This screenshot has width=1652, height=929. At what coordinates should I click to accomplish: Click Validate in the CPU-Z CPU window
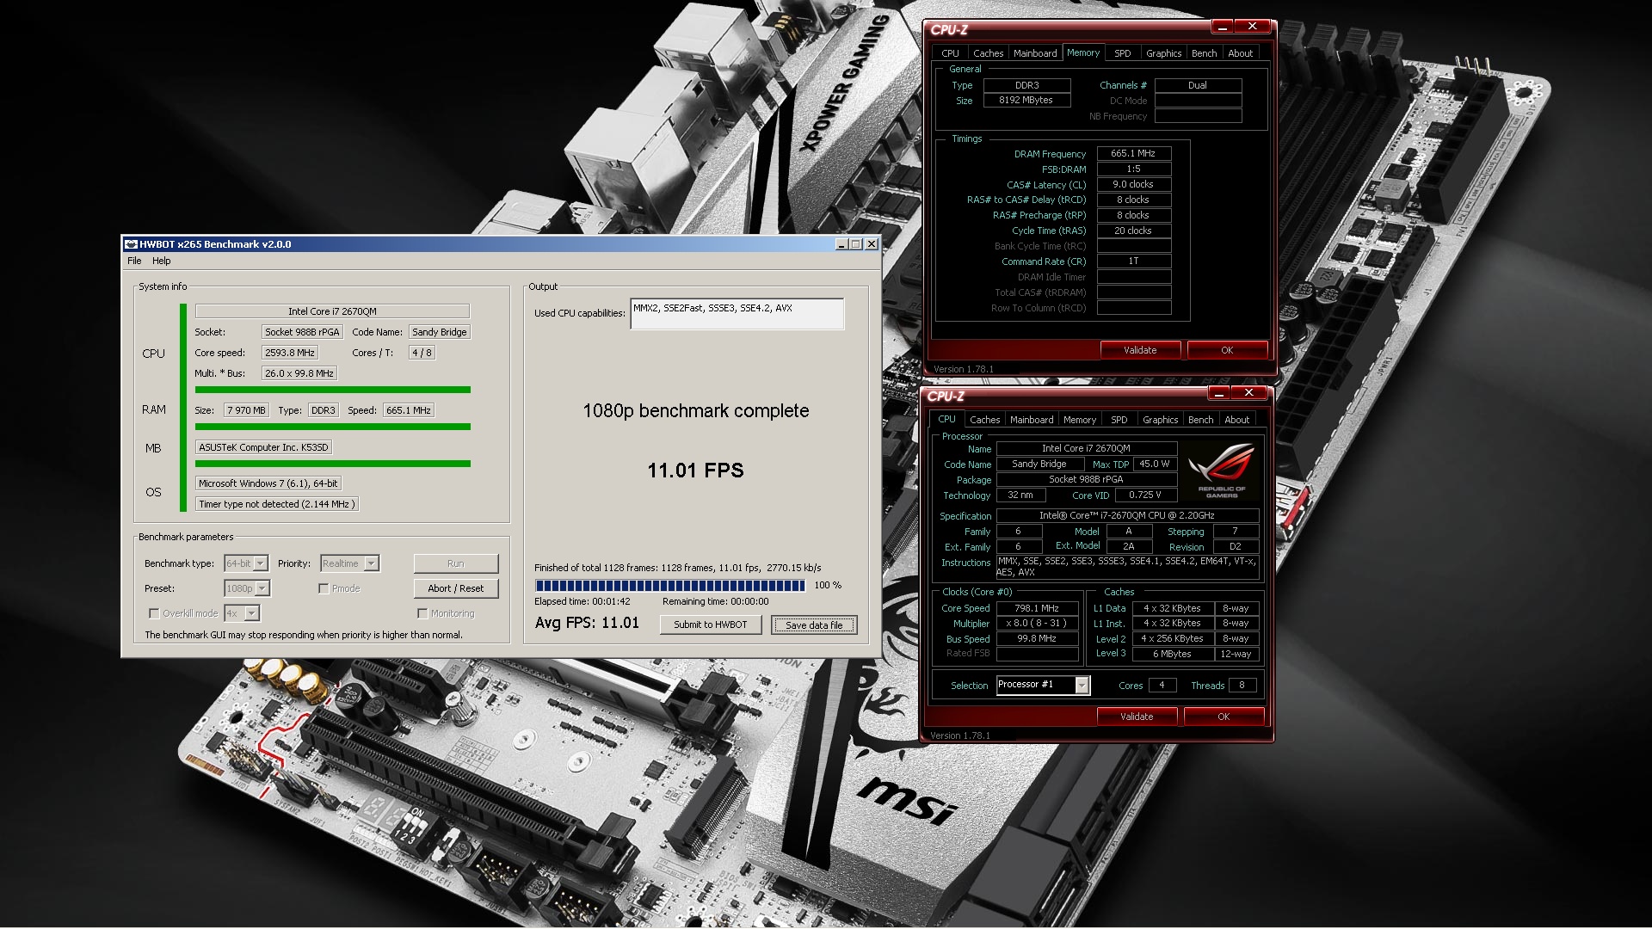[1137, 717]
